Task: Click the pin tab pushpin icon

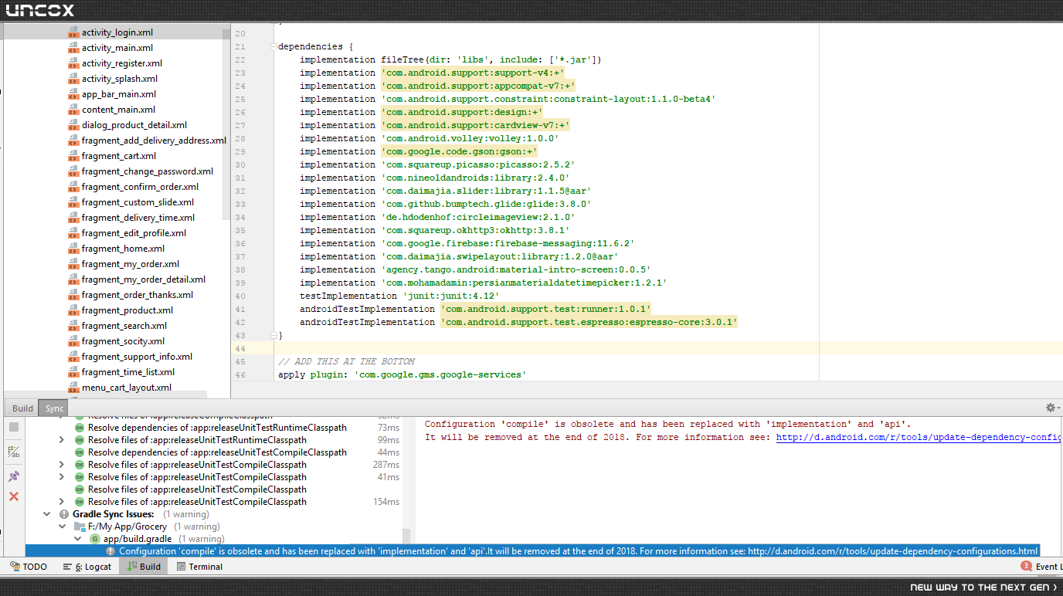Action: pyautogui.click(x=14, y=476)
